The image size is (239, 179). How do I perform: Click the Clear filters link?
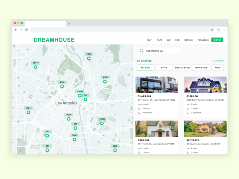[x=218, y=61]
